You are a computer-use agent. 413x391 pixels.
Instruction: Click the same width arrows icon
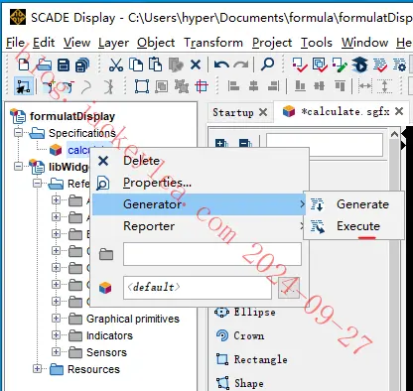(365, 86)
